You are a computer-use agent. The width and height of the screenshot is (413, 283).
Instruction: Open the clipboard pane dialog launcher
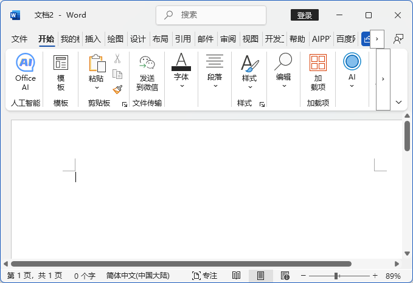pos(125,104)
